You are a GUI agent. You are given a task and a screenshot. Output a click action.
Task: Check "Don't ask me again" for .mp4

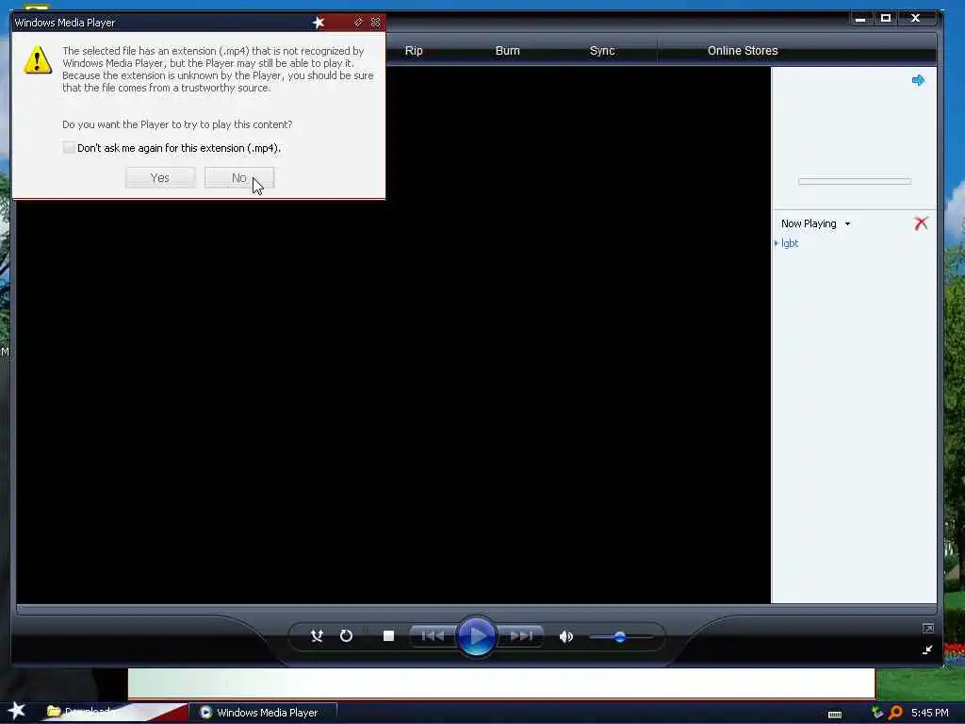click(x=69, y=148)
